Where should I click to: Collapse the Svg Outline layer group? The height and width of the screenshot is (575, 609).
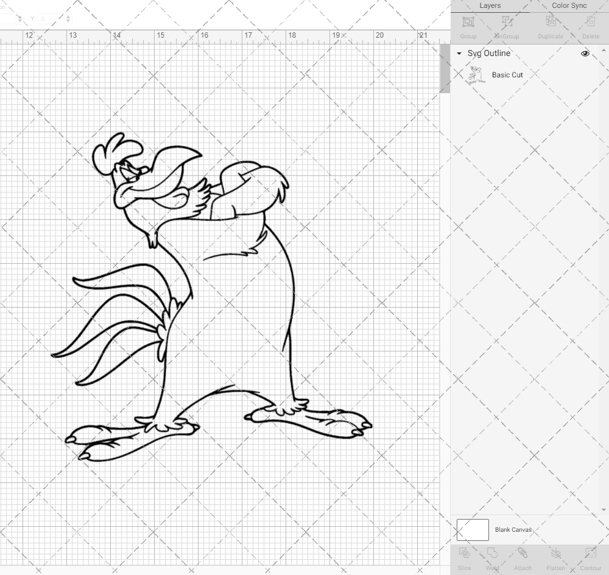(459, 54)
